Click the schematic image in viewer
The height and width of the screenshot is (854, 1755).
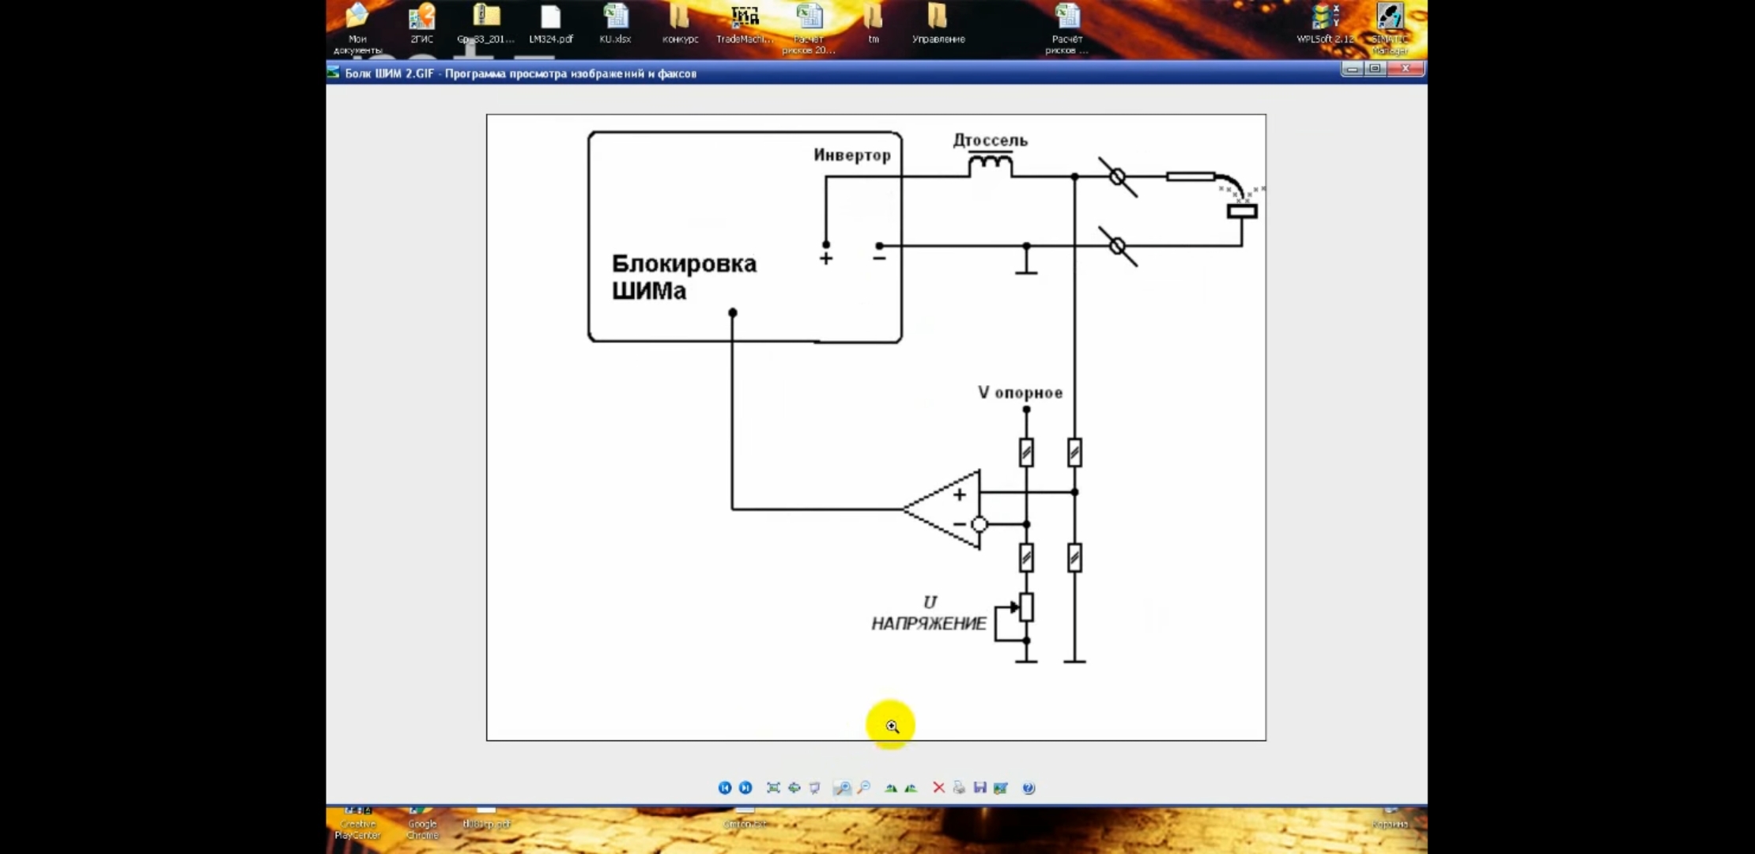[875, 427]
